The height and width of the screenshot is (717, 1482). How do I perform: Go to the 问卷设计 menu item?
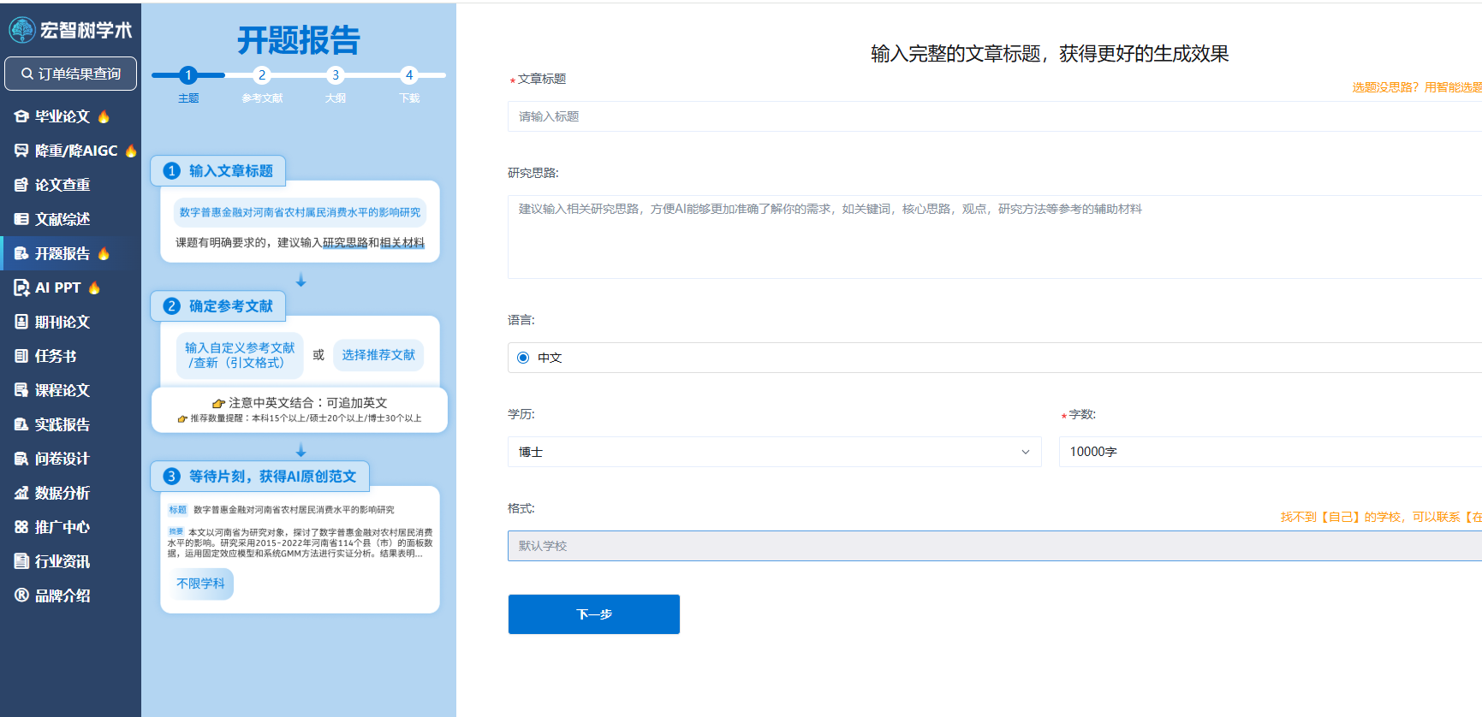tap(62, 459)
